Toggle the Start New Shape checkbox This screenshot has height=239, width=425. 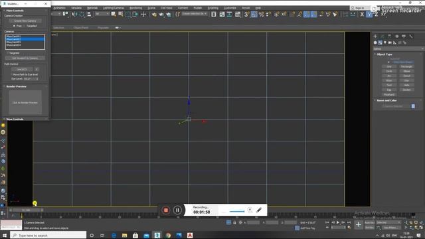click(388, 62)
